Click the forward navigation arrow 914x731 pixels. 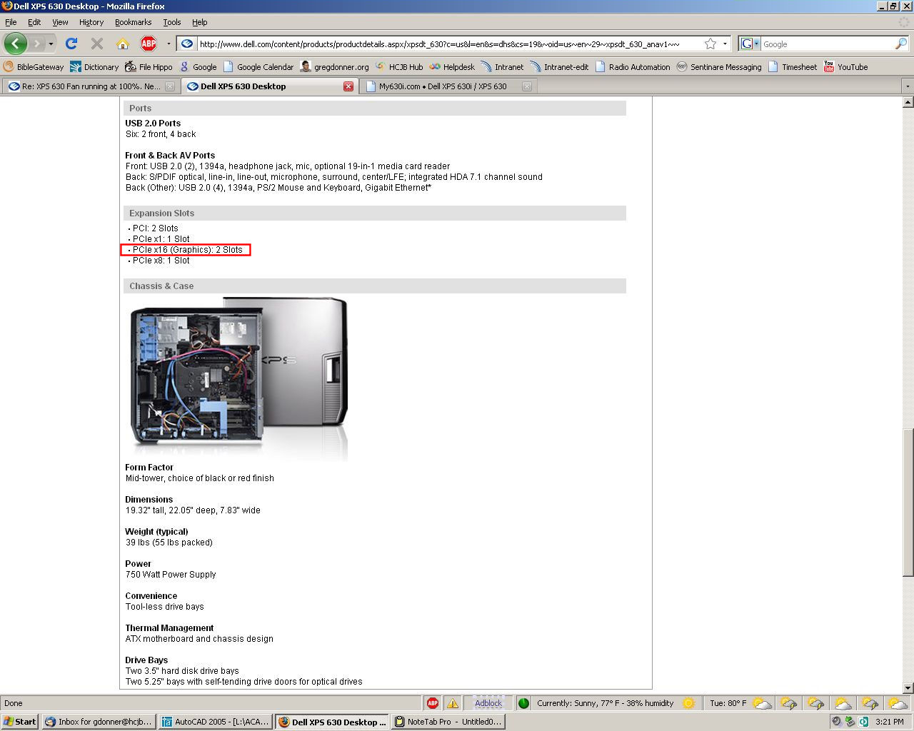pyautogui.click(x=37, y=44)
